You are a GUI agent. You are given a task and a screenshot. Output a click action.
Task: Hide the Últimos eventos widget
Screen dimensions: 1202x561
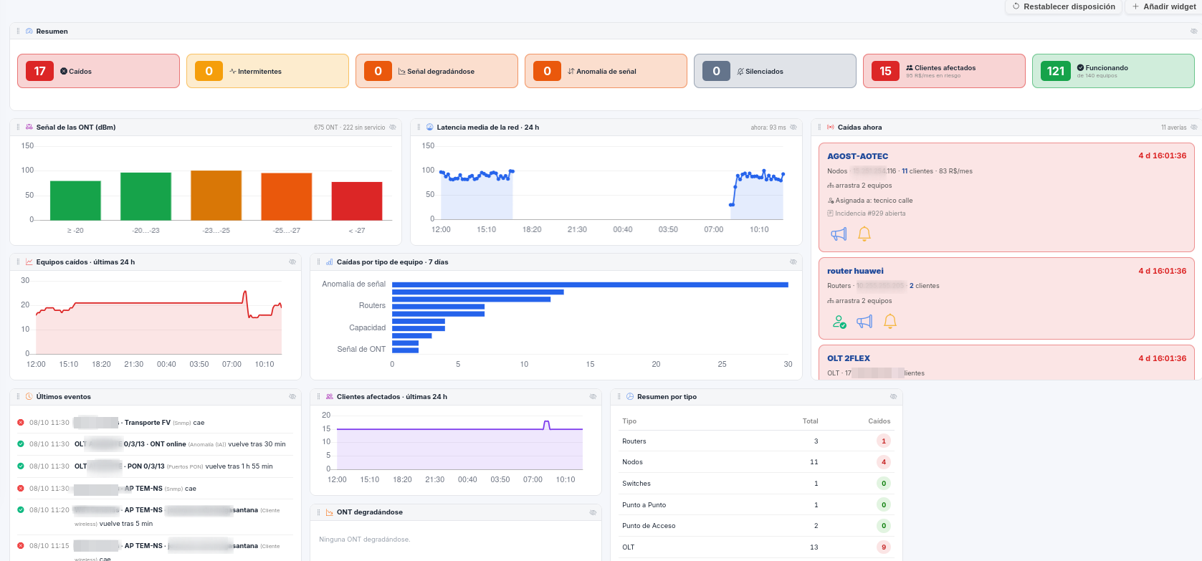(292, 397)
